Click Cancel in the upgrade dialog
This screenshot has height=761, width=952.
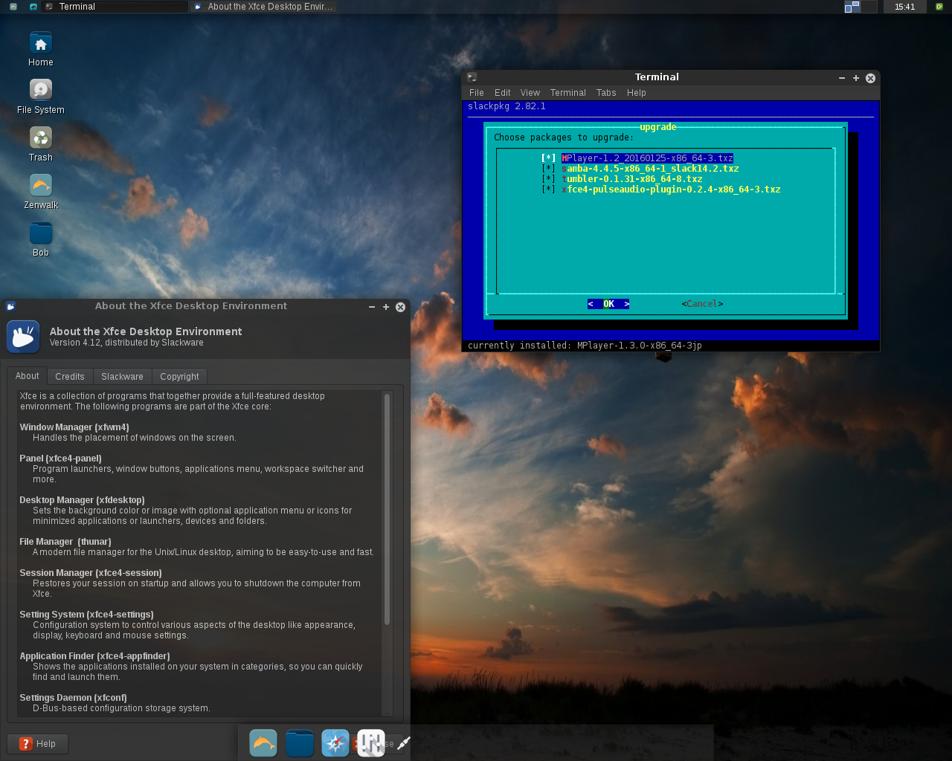point(702,304)
